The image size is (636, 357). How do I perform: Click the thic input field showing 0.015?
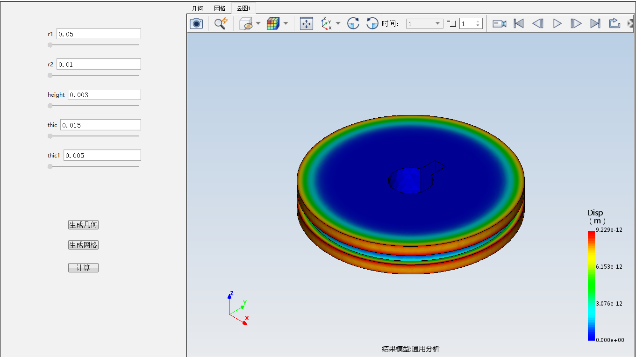tap(100, 125)
